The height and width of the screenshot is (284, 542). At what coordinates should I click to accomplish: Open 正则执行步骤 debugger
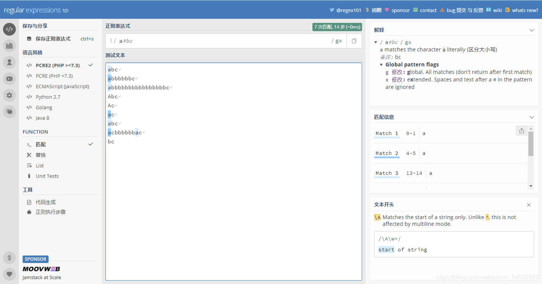[60, 212]
